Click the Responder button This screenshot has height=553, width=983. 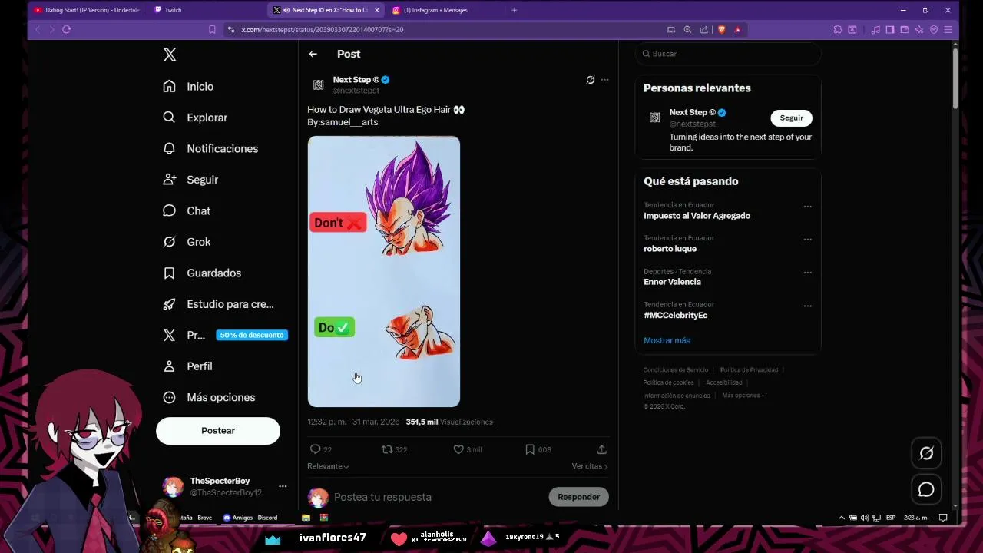click(x=578, y=497)
